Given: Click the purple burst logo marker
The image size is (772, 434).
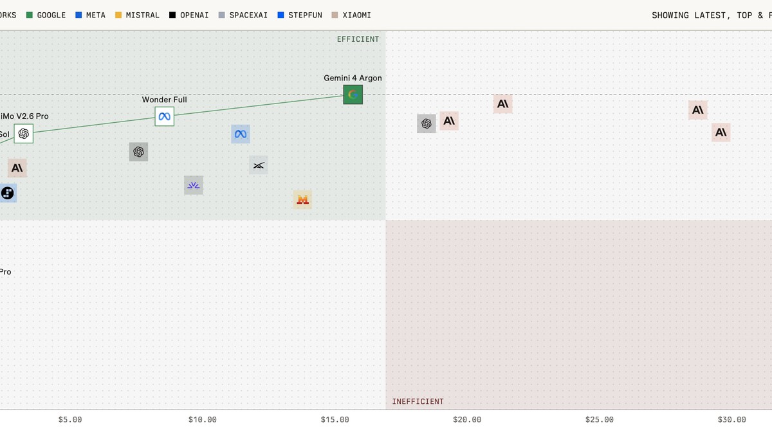Looking at the screenshot, I should click(x=194, y=185).
